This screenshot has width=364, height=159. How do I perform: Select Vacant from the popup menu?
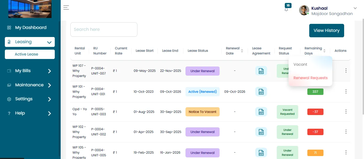tap(300, 64)
